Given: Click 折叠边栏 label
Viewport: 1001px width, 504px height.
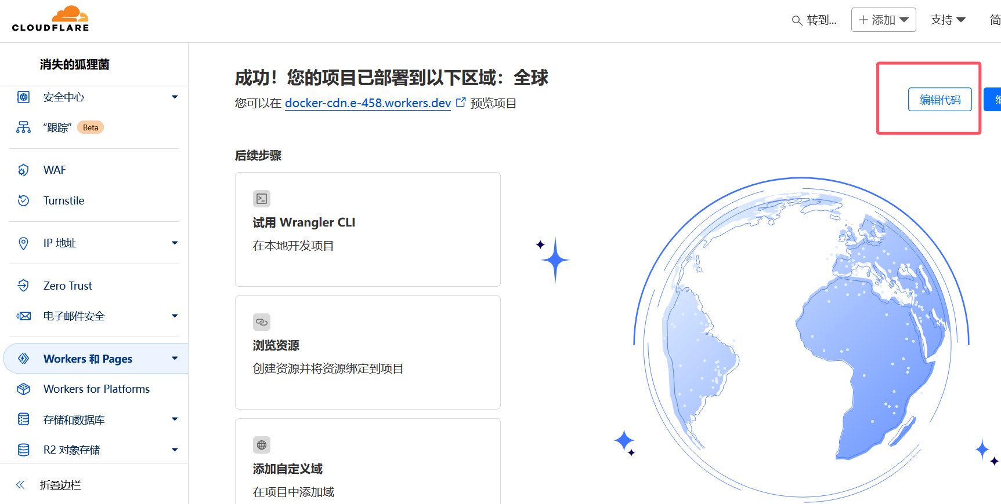Looking at the screenshot, I should (x=60, y=485).
